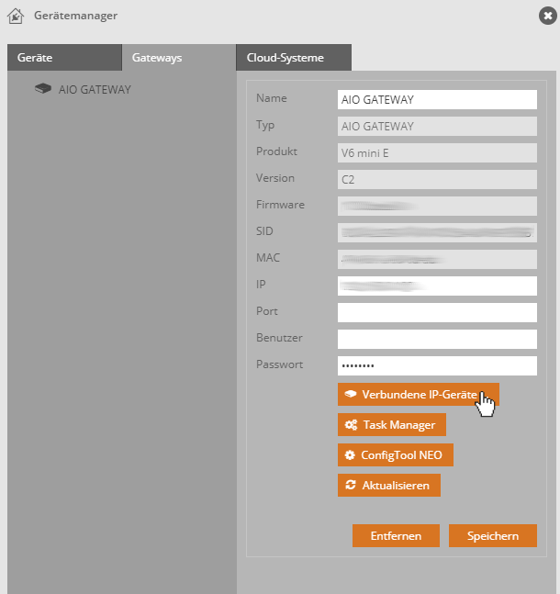560x594 pixels.
Task: Select AIO GATEWAY in the gateway list
Action: click(x=94, y=90)
